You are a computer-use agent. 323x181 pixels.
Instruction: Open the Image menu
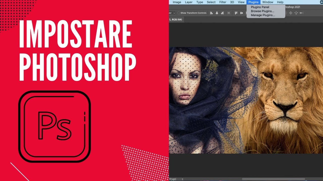point(177,2)
